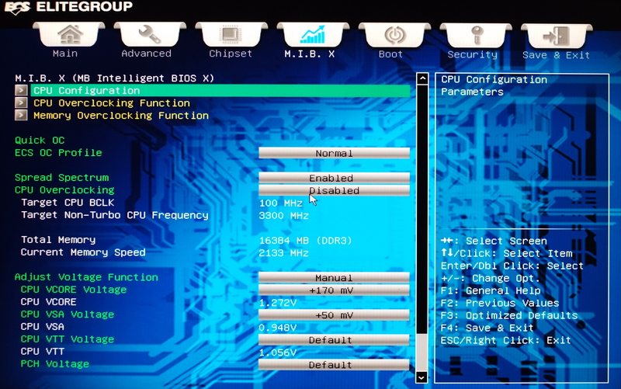Open the Boot tab label
Viewport: 621px width, 389px height.
390,54
